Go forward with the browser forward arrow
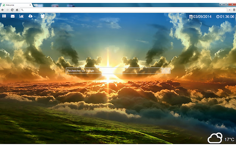236x147 pixels. point(7,10)
